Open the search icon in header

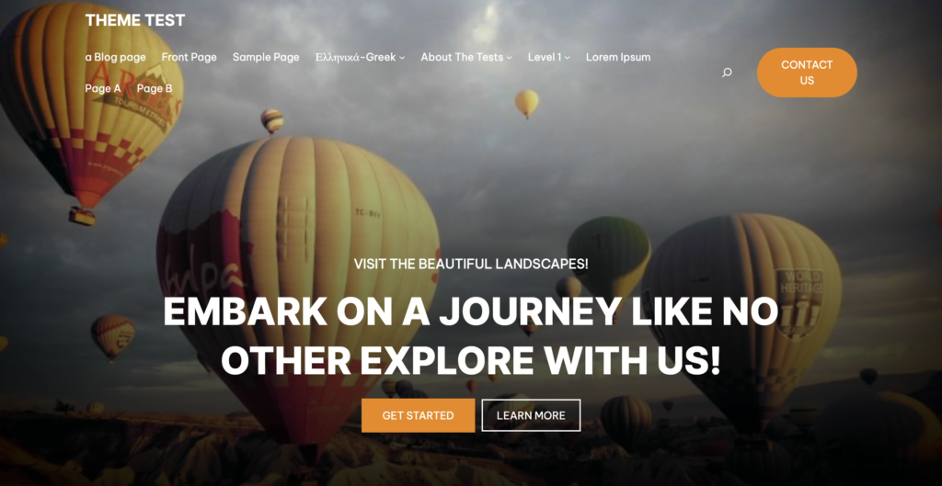click(x=727, y=73)
